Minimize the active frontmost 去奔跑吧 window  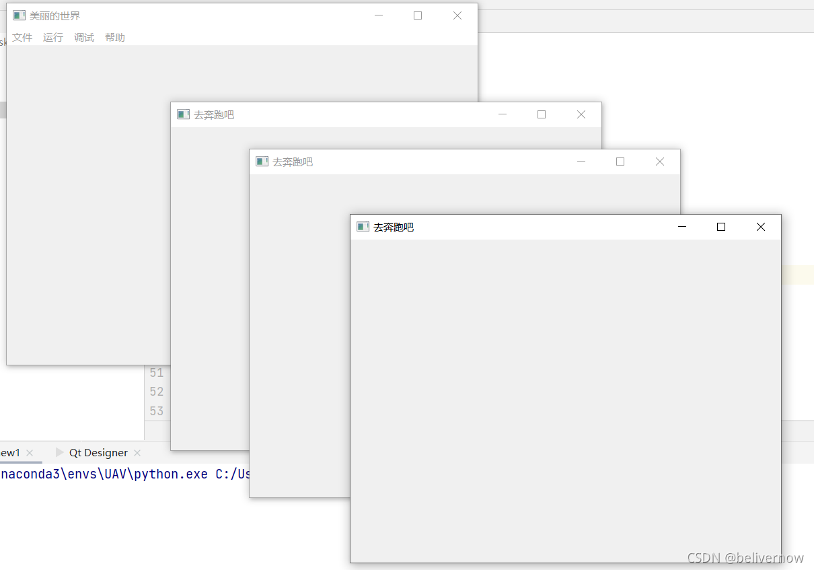click(x=682, y=227)
